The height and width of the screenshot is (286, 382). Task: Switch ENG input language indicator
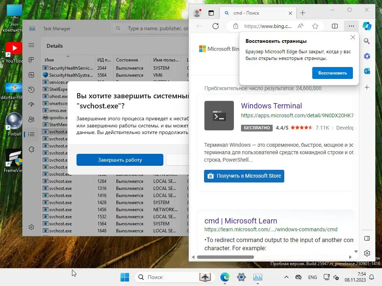click(312, 277)
